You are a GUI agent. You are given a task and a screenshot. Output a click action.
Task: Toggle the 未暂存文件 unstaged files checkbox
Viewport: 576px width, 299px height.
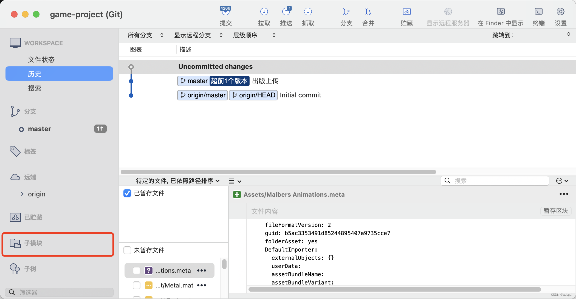127,250
